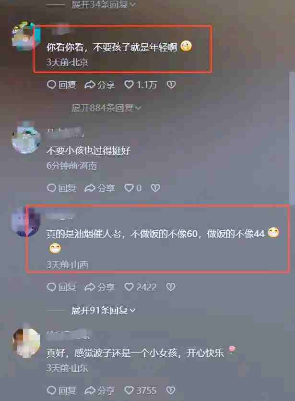Dislike the 河南 comment with broken heart
The width and height of the screenshot is (295, 401).
155,188
